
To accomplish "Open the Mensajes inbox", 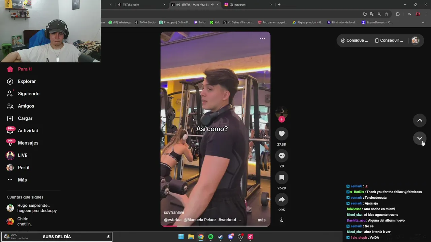I will pyautogui.click(x=23, y=143).
